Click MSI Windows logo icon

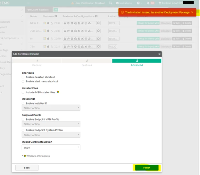(58, 92)
